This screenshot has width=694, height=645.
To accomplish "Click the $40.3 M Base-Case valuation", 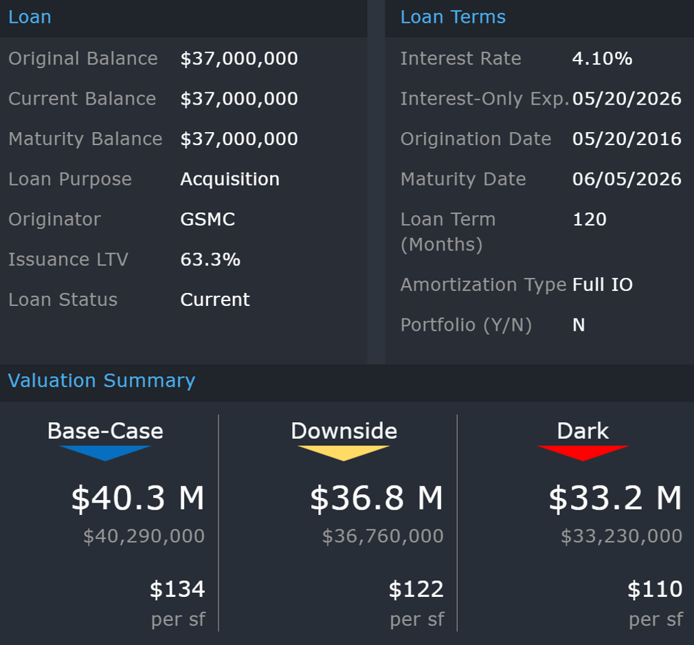I will click(x=137, y=499).
